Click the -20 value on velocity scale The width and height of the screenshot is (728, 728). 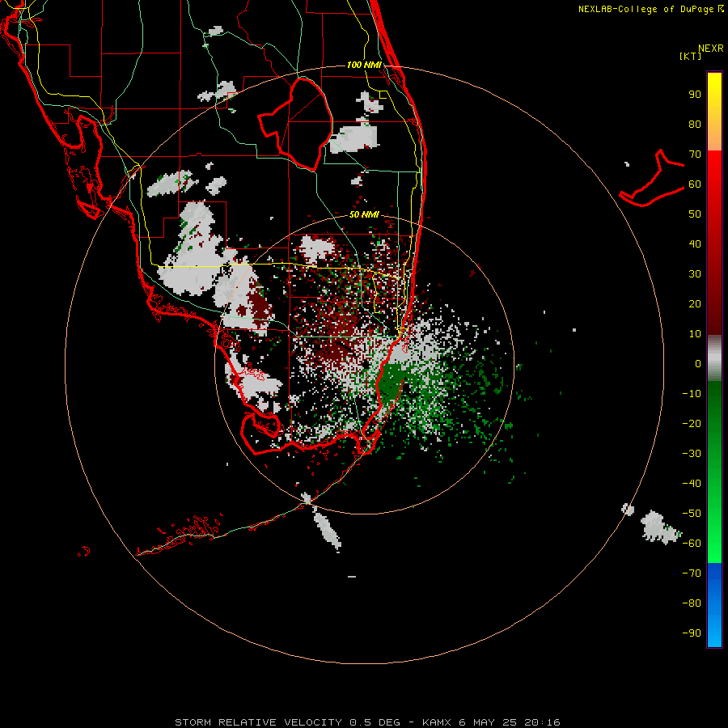tap(692, 424)
